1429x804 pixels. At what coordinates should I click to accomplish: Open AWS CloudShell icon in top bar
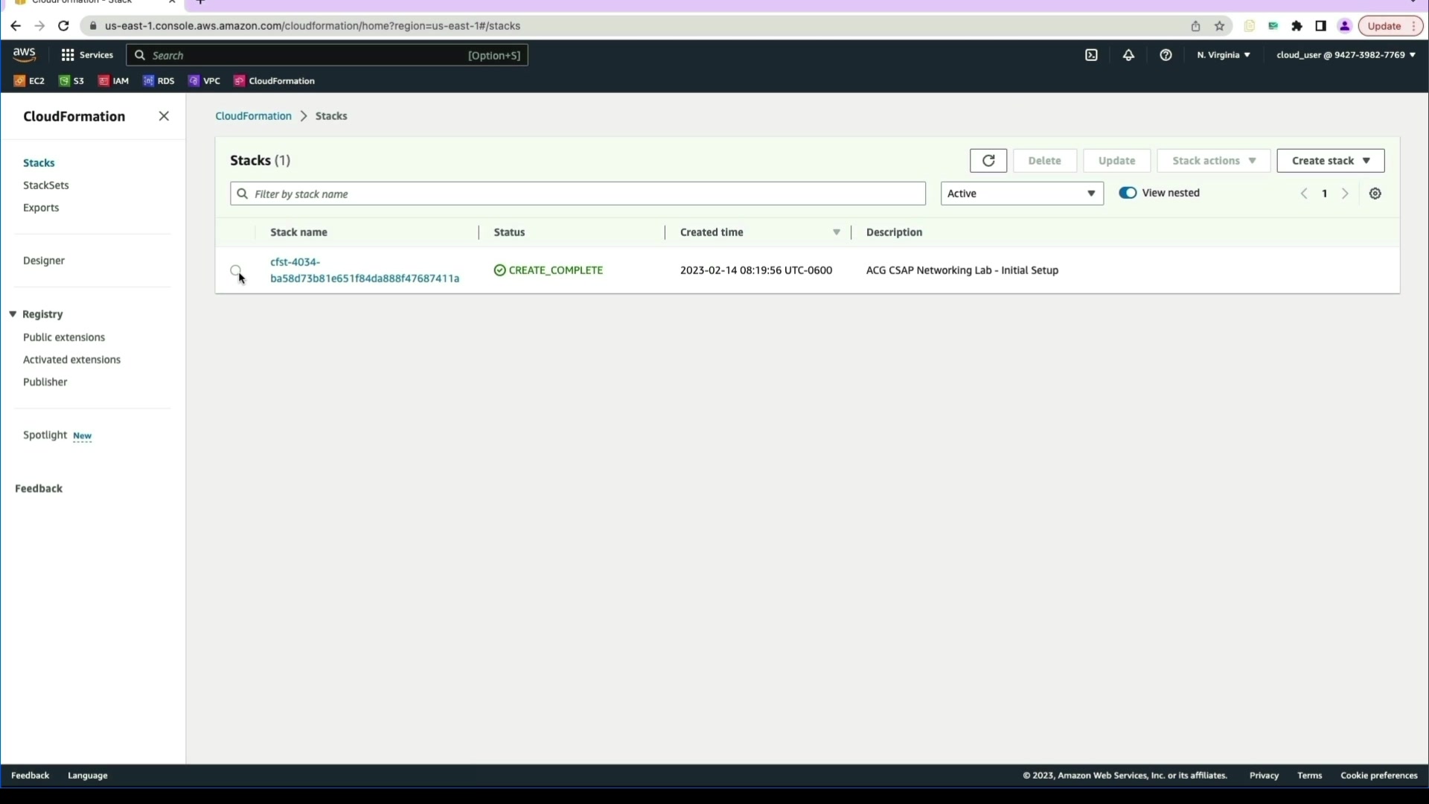click(x=1091, y=55)
